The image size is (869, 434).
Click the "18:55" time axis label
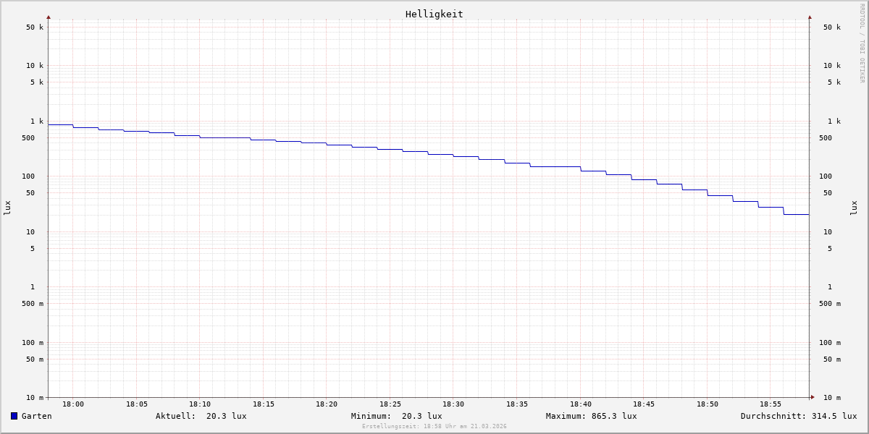[x=771, y=404]
